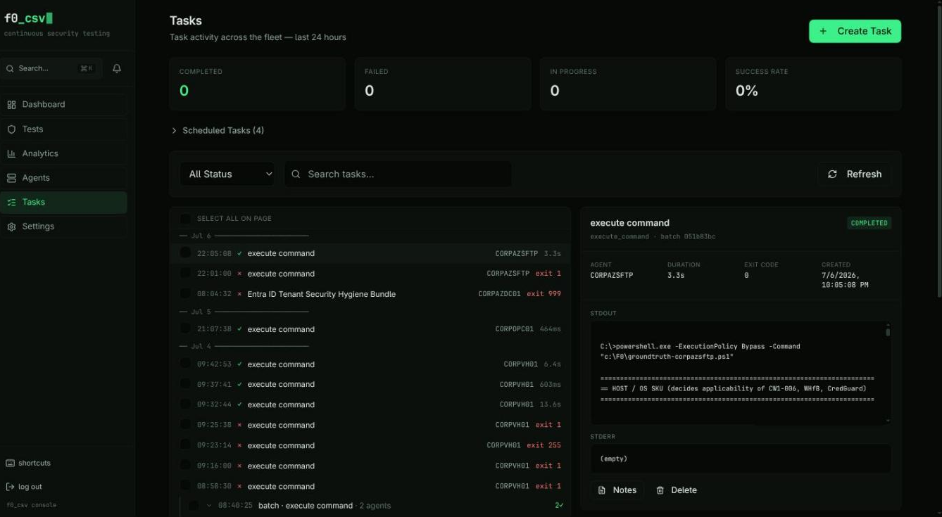Focus the Search tasks field

tap(398, 174)
